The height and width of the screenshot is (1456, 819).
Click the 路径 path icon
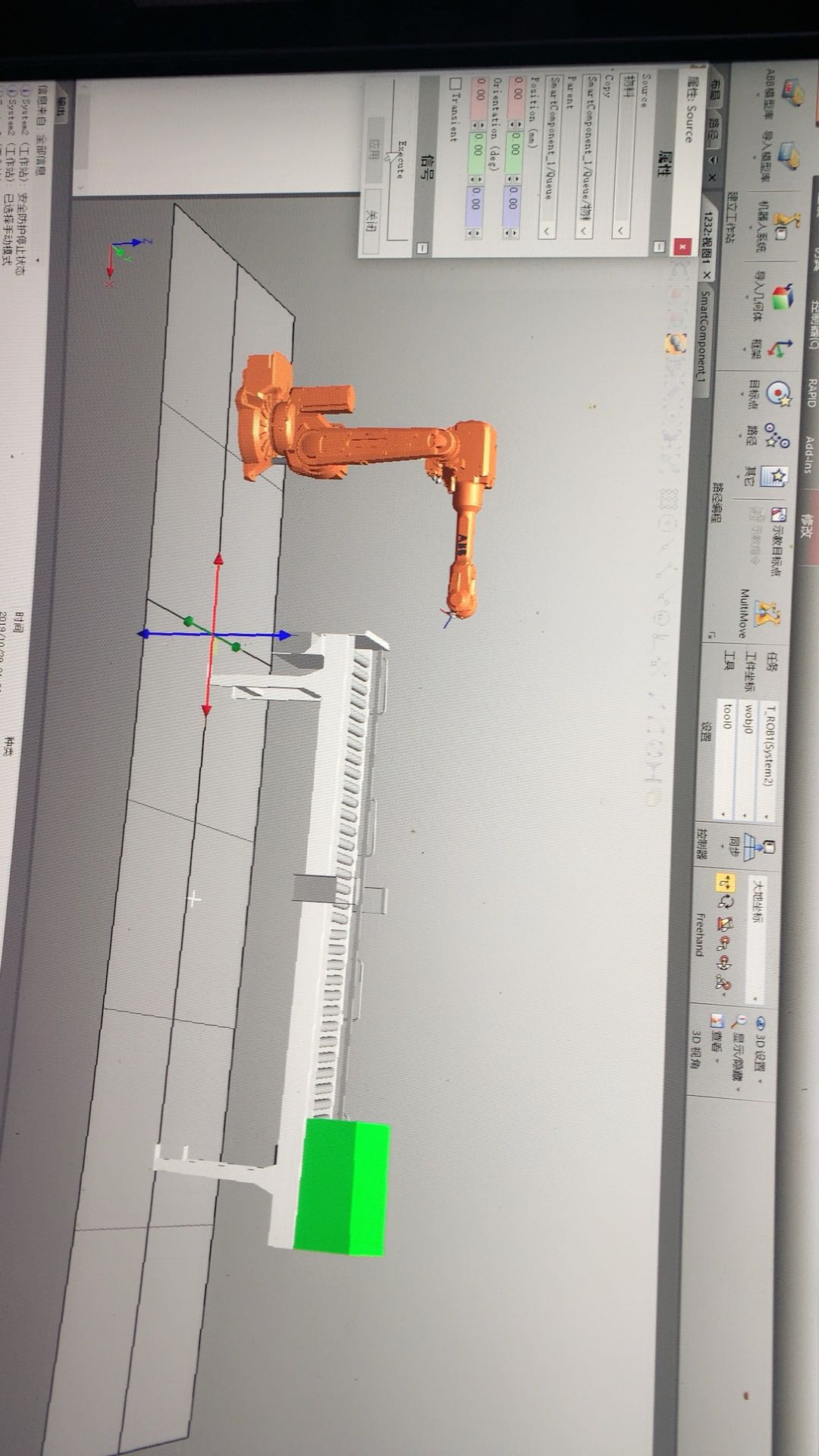pos(776,435)
